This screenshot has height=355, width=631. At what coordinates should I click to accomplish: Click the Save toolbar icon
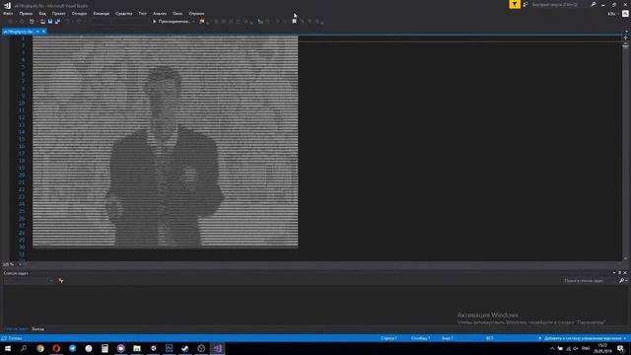click(x=50, y=22)
